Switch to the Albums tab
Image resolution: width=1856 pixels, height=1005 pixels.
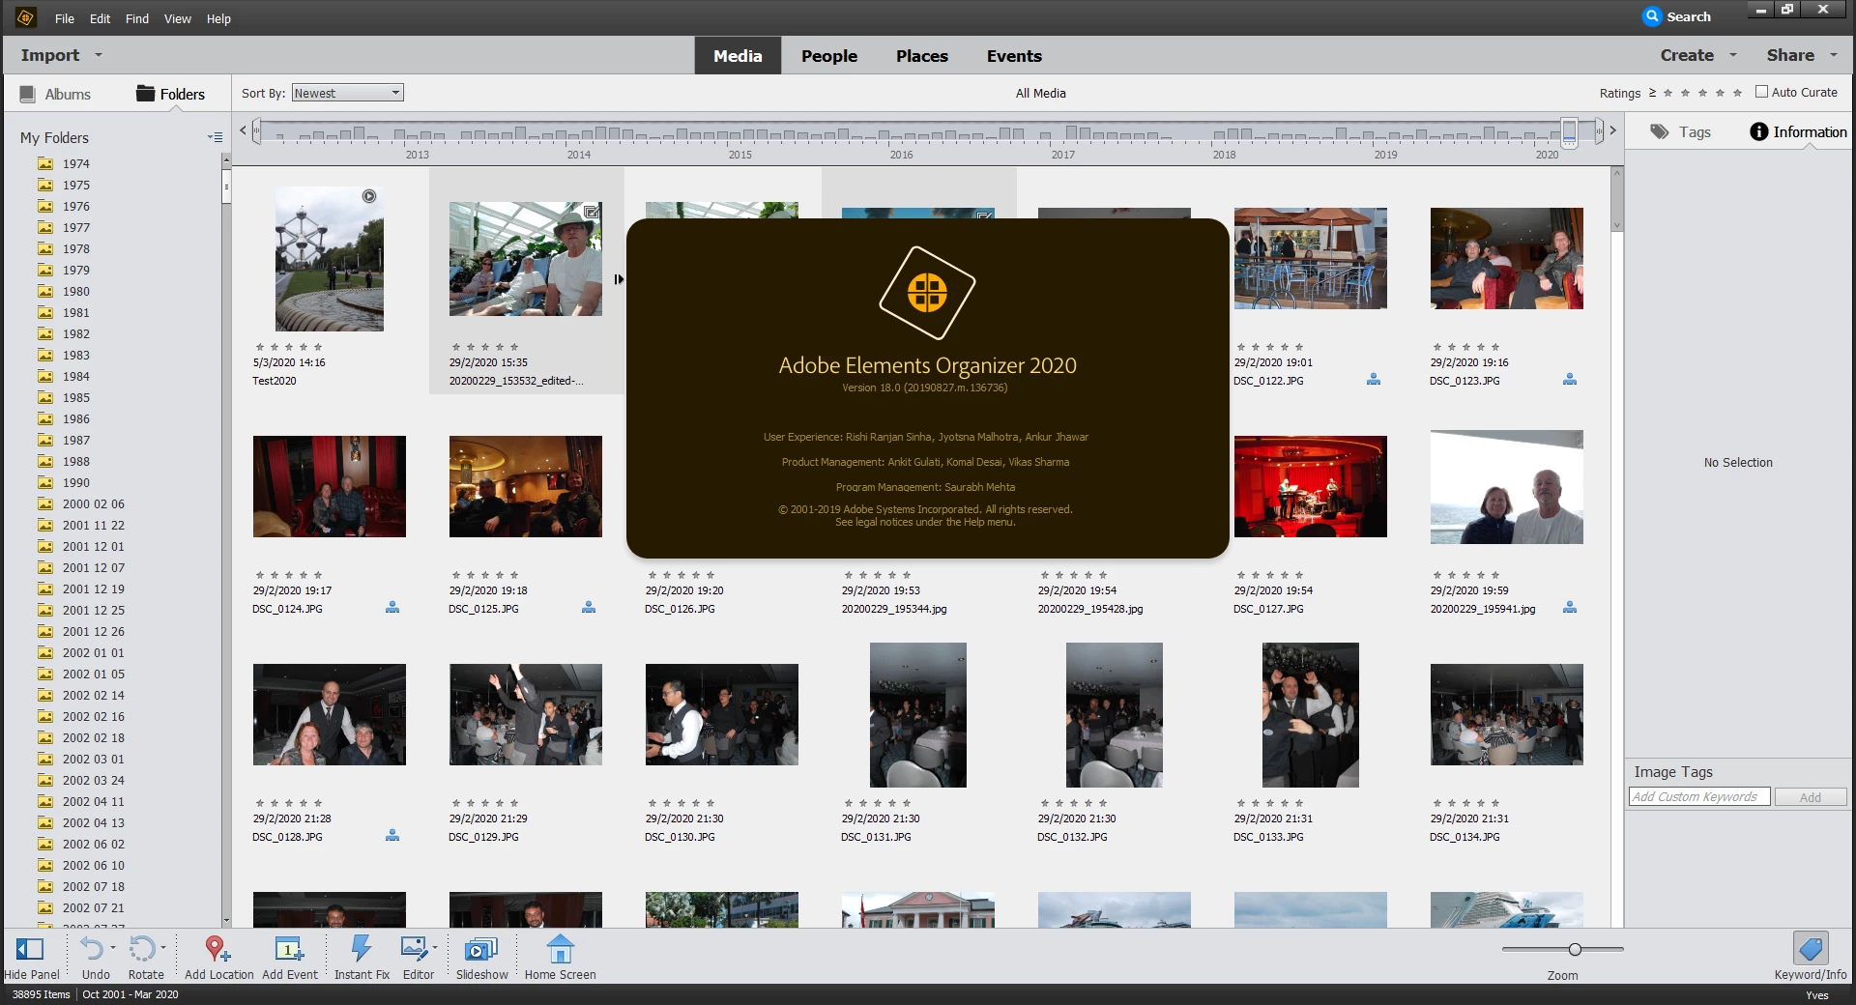pyautogui.click(x=55, y=94)
